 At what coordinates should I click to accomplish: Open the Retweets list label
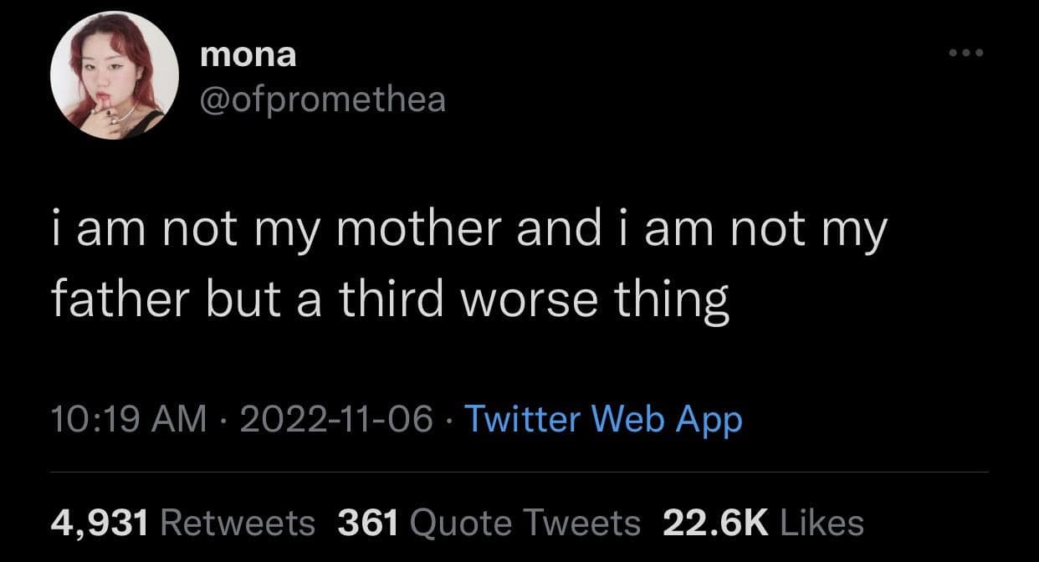click(x=236, y=523)
